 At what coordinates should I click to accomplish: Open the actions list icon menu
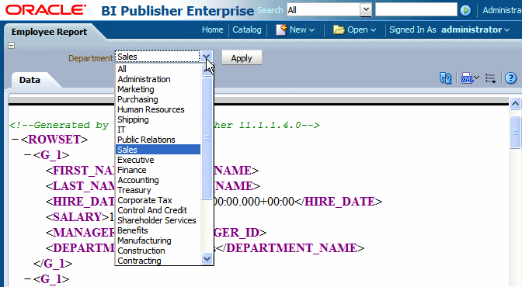coord(490,78)
